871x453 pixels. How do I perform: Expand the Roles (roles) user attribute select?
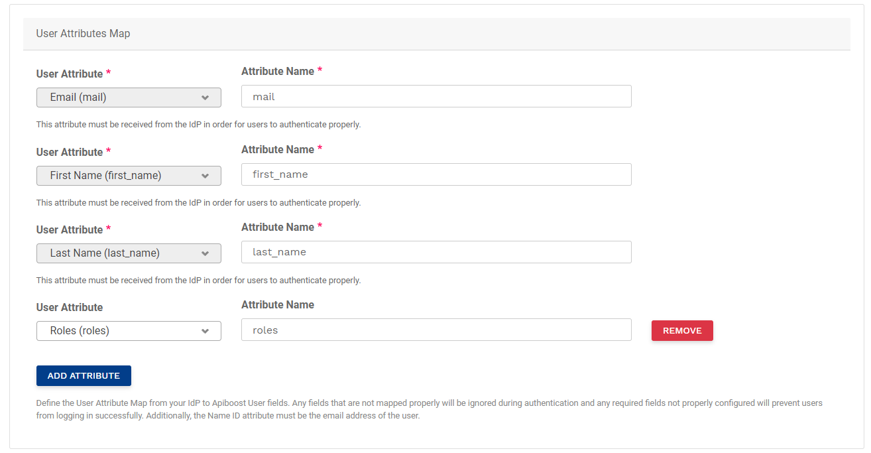[129, 331]
